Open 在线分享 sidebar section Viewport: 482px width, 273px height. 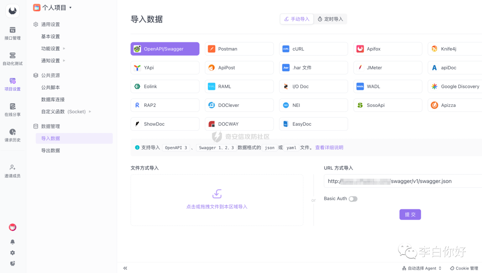(12, 110)
